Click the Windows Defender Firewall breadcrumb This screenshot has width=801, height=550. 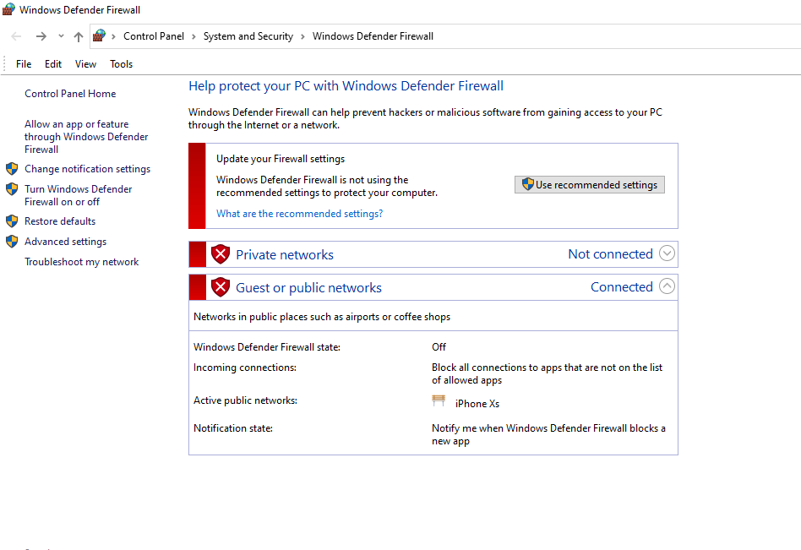point(373,36)
